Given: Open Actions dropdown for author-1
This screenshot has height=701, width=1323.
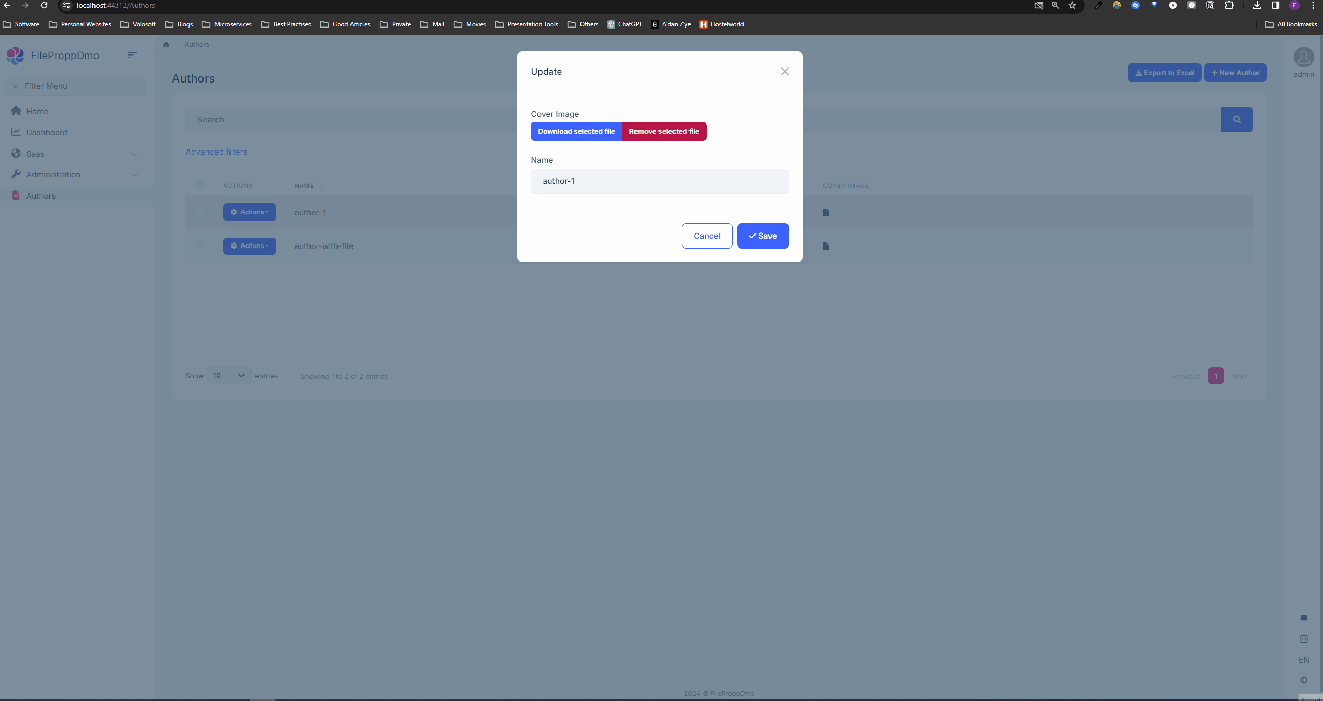Looking at the screenshot, I should click(x=249, y=212).
